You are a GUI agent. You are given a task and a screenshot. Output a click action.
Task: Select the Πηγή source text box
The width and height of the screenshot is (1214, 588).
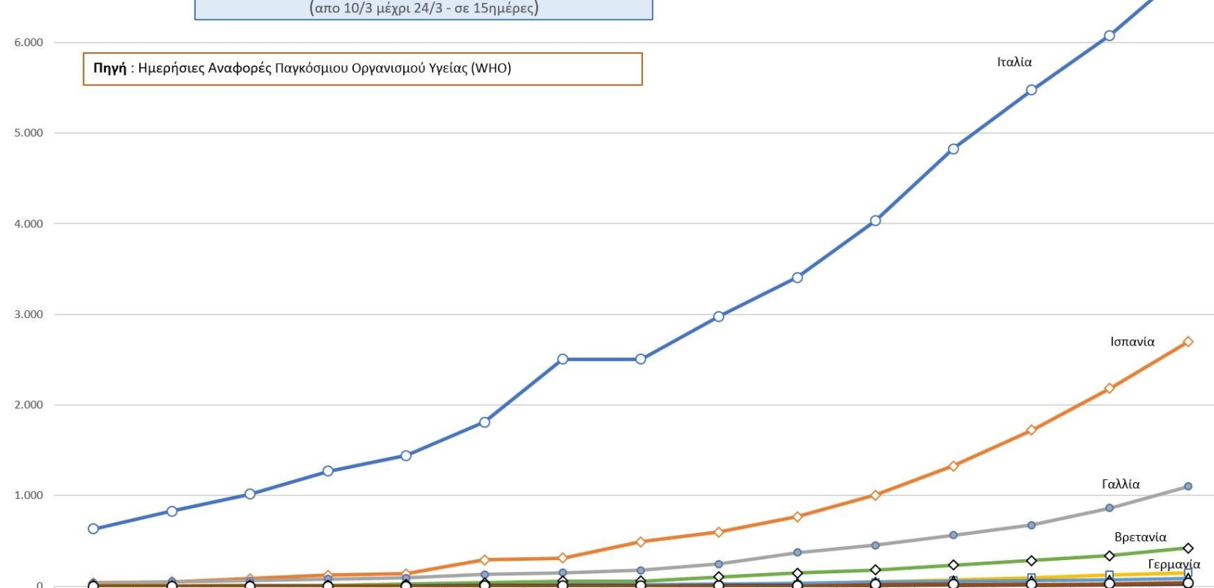[x=362, y=69]
